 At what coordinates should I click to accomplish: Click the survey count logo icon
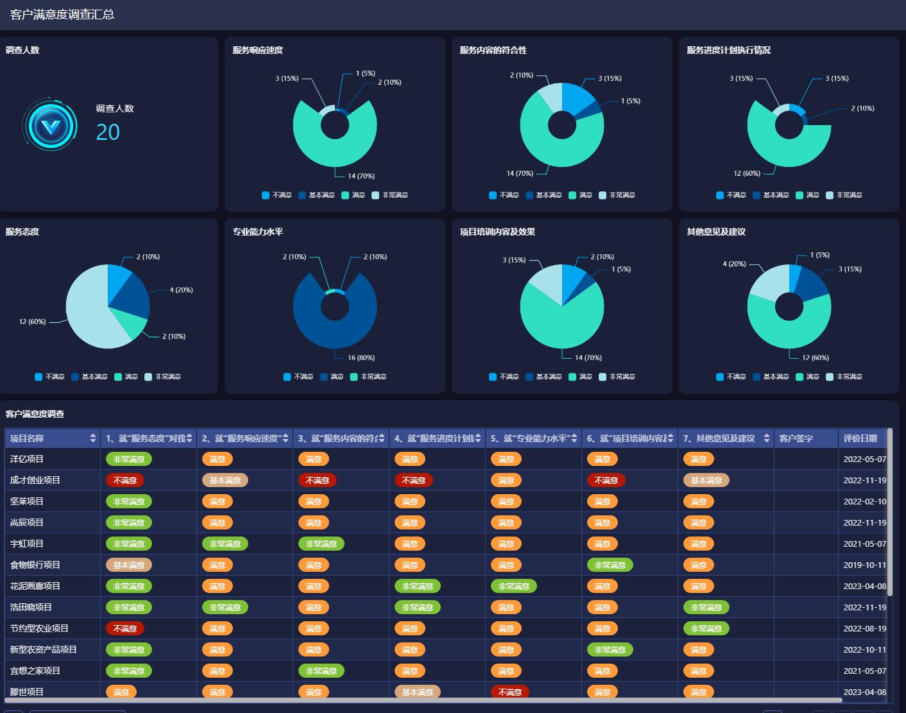click(x=50, y=125)
